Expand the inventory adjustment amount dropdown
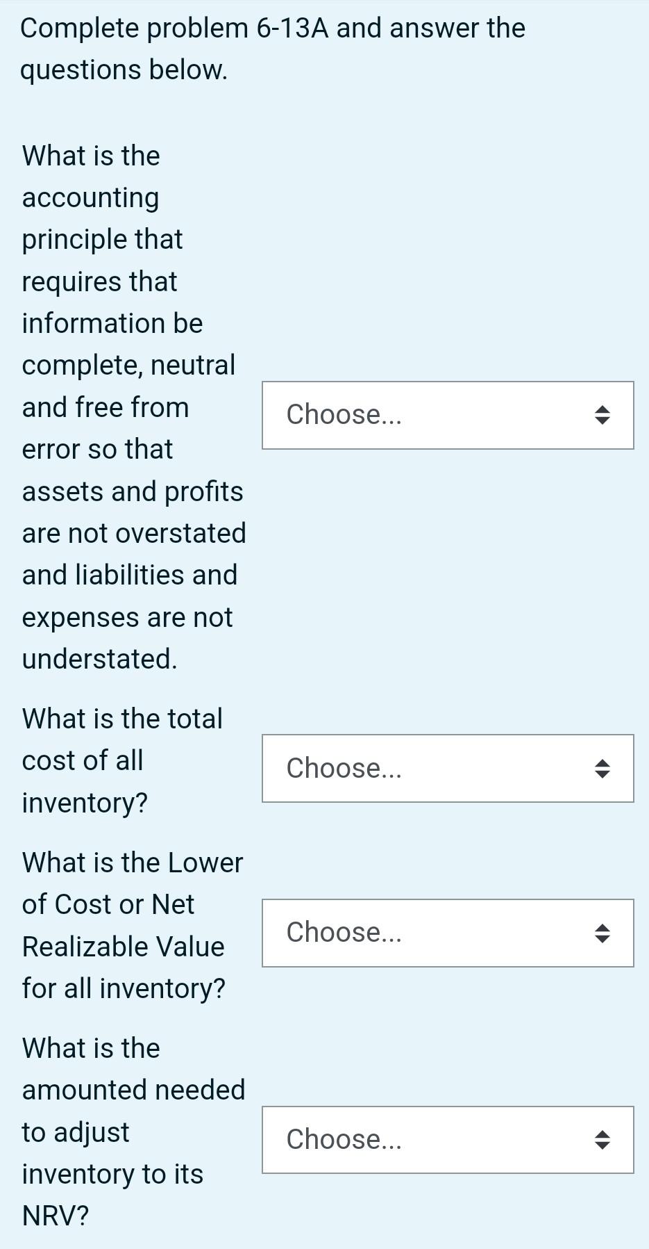649x1249 pixels. 448,1140
